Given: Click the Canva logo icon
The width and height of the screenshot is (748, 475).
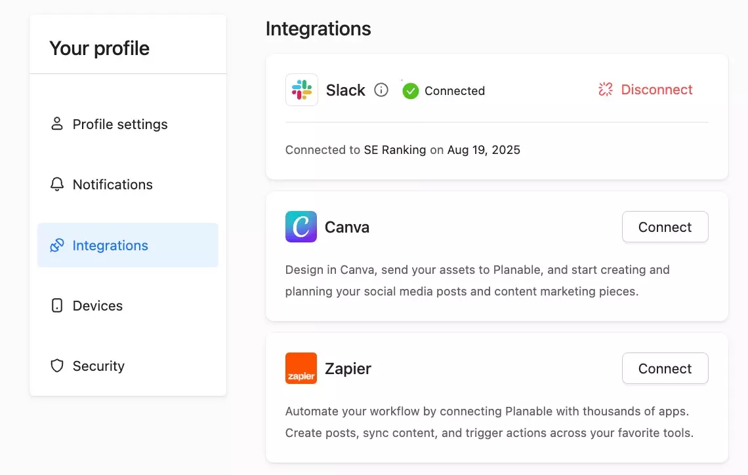Looking at the screenshot, I should (x=301, y=227).
